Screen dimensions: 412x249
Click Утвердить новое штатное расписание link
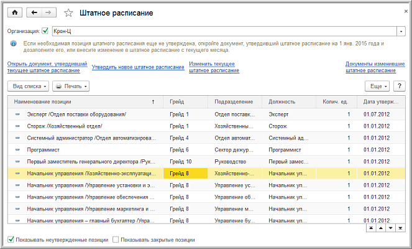point(137,67)
